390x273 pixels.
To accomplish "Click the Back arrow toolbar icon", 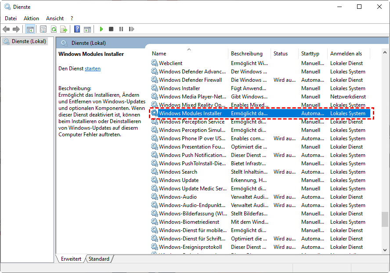I will coord(6,29).
